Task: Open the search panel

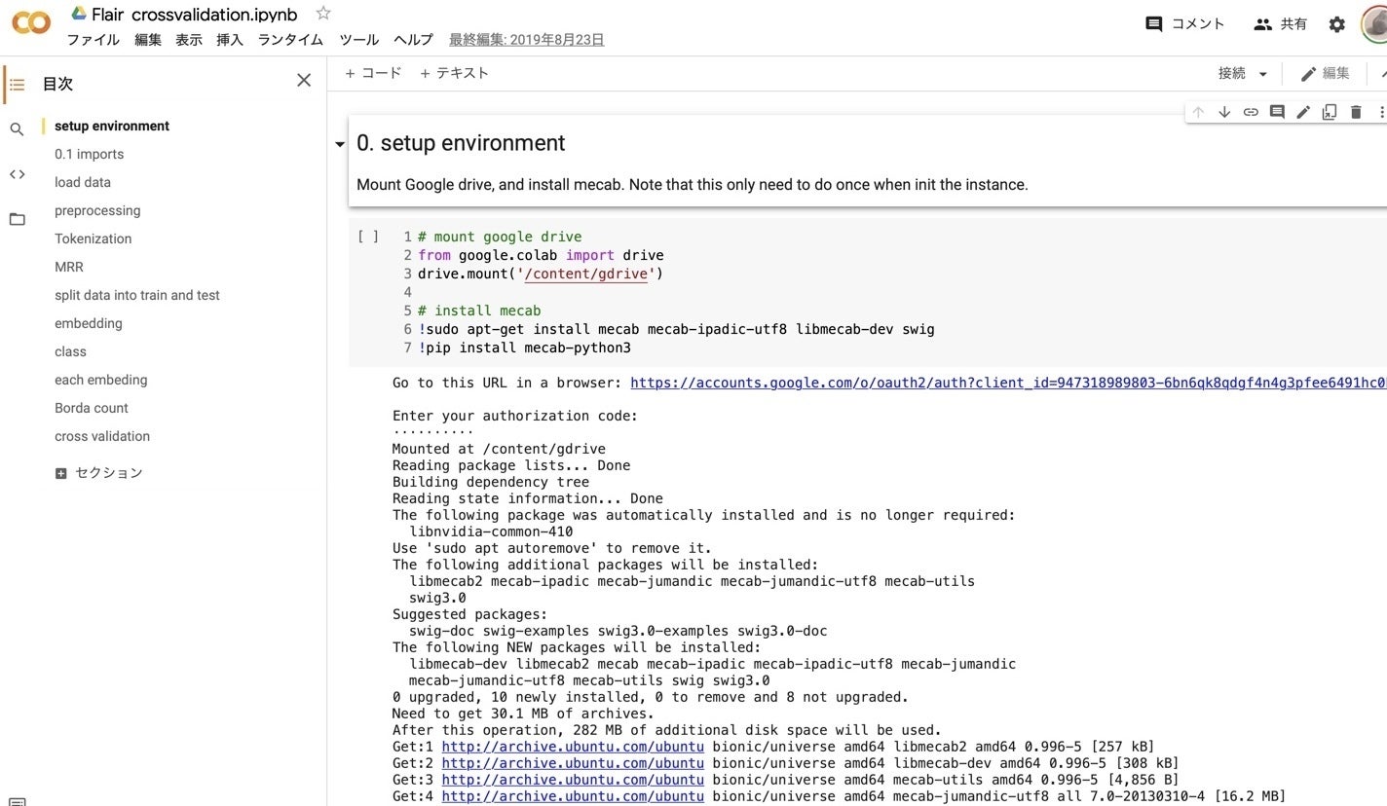Action: click(17, 128)
